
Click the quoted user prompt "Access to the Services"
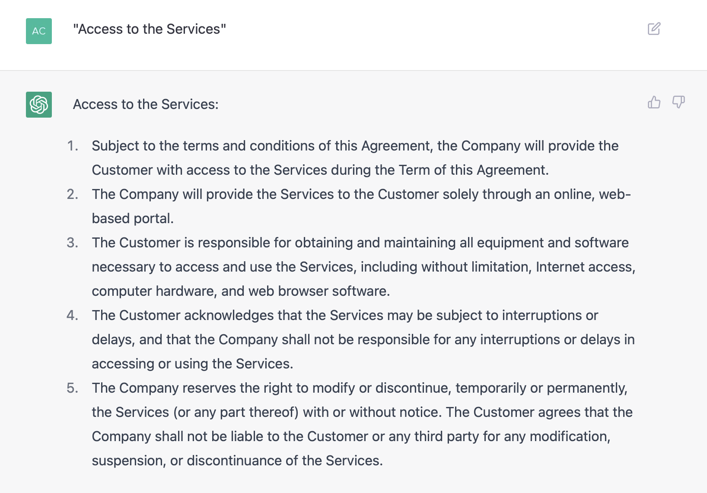[150, 29]
